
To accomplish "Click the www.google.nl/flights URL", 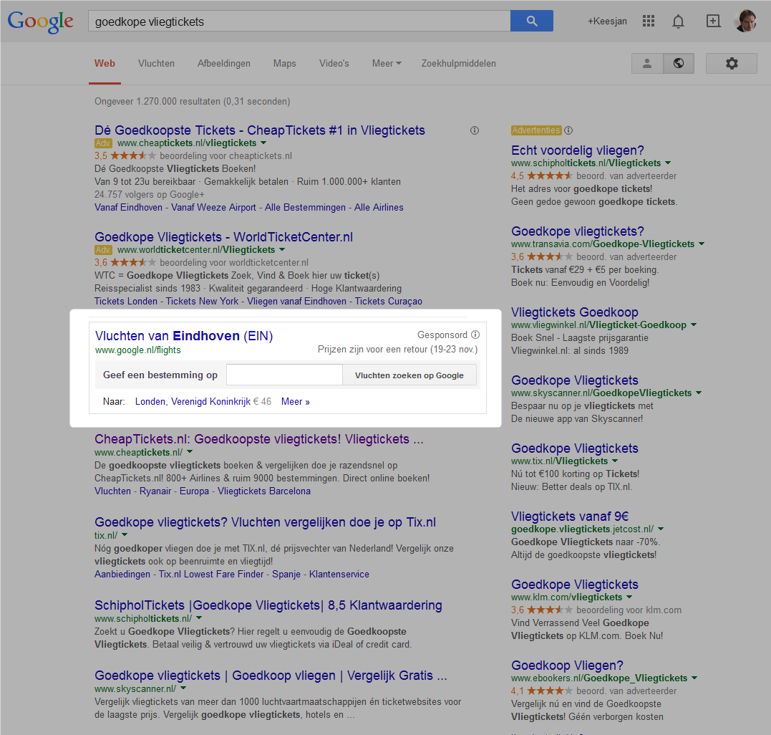I will click(137, 350).
